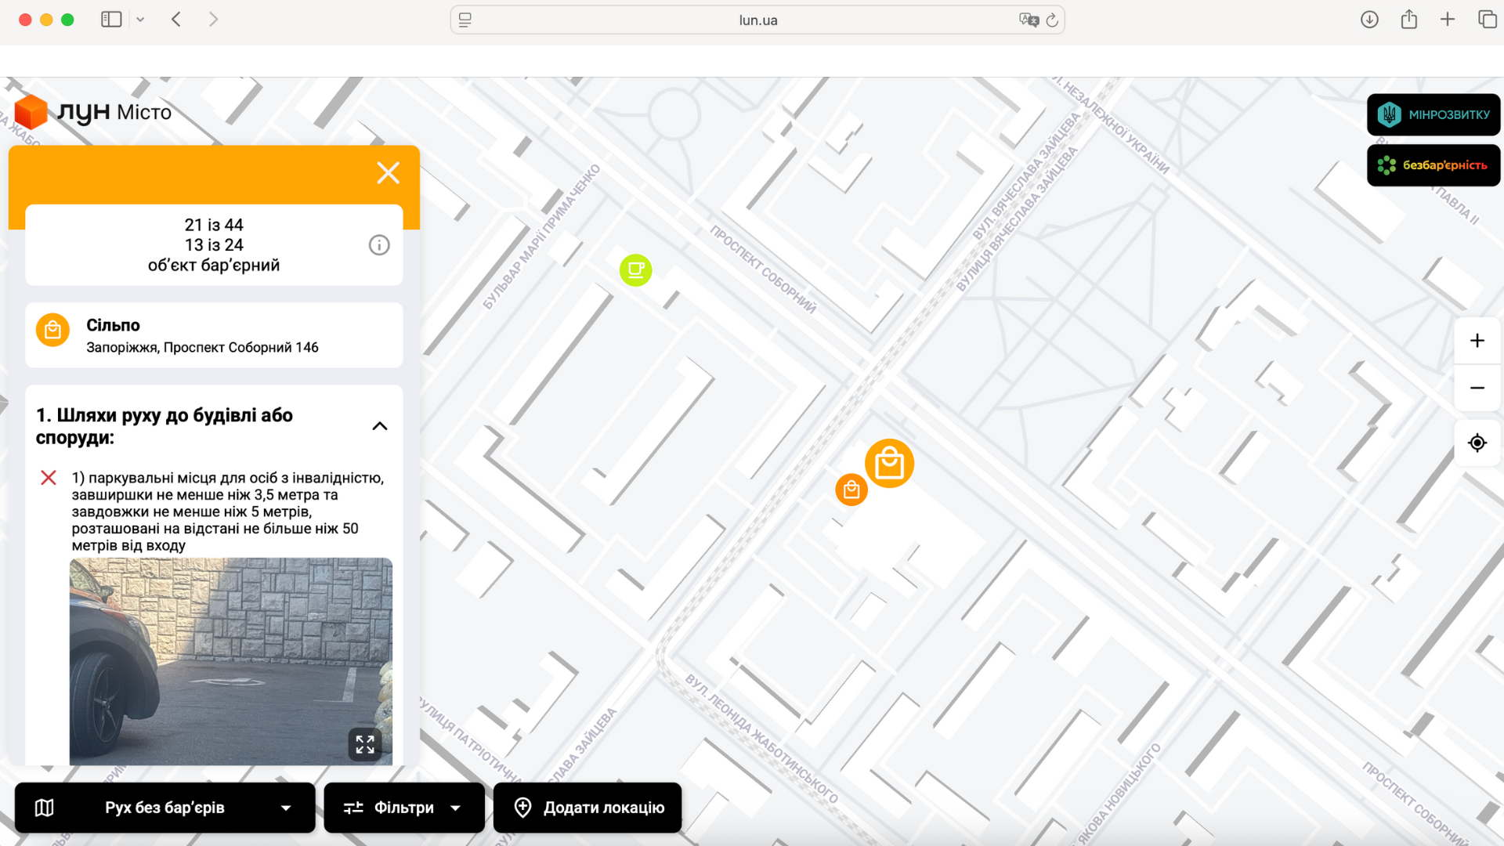Click the ЛУН Місто logo

pos(94,113)
